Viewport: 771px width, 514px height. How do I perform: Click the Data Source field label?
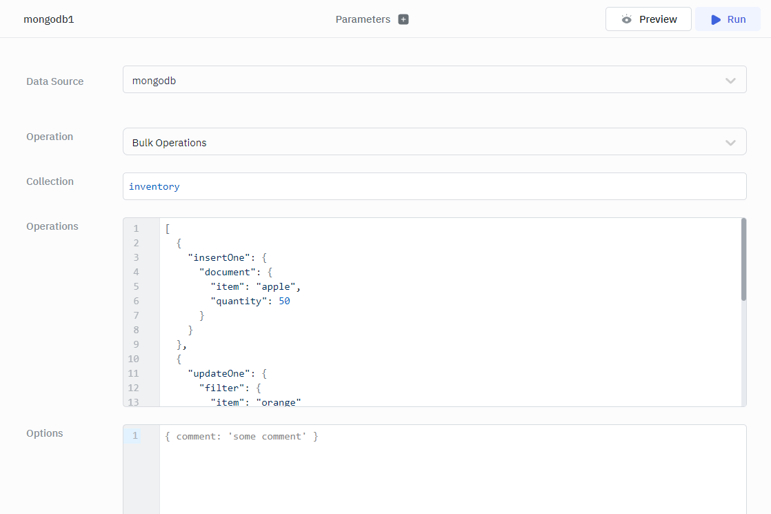[55, 81]
